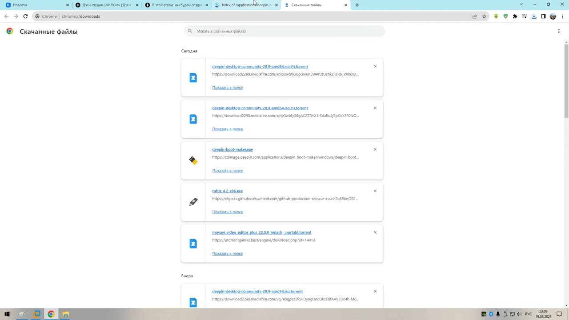The height and width of the screenshot is (320, 569).
Task: Remove deepin-boot-maker.exe from the list
Action: tap(375, 149)
